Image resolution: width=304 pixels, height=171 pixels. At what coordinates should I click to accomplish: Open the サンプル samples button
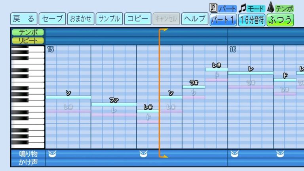click(109, 19)
